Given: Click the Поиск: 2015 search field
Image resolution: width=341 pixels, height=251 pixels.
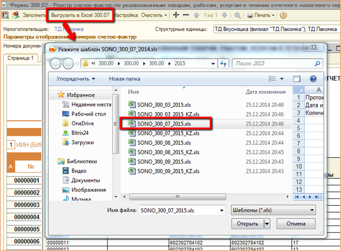Looking at the screenshot, I should tap(272, 64).
